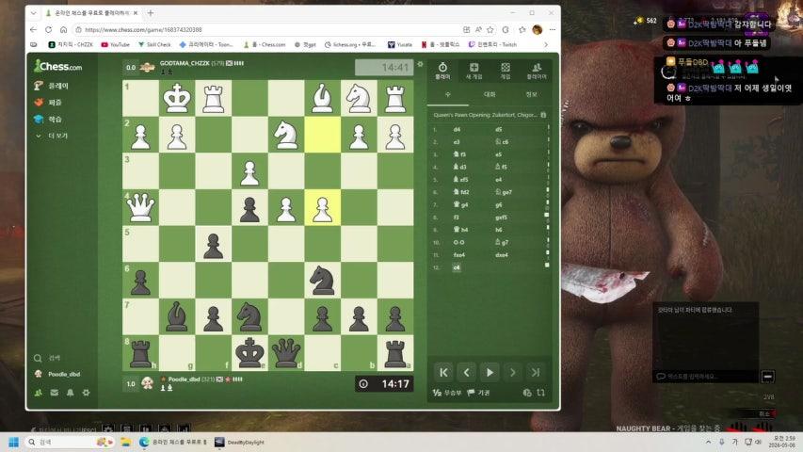Open the friends icon at the sidebar bottom

(x=39, y=393)
